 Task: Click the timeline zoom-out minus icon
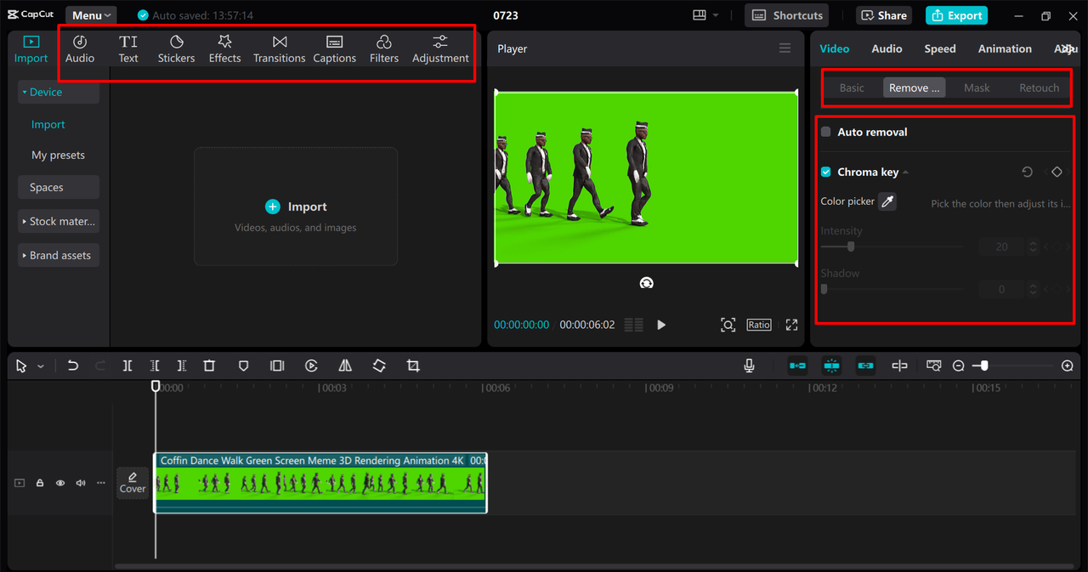(x=959, y=365)
